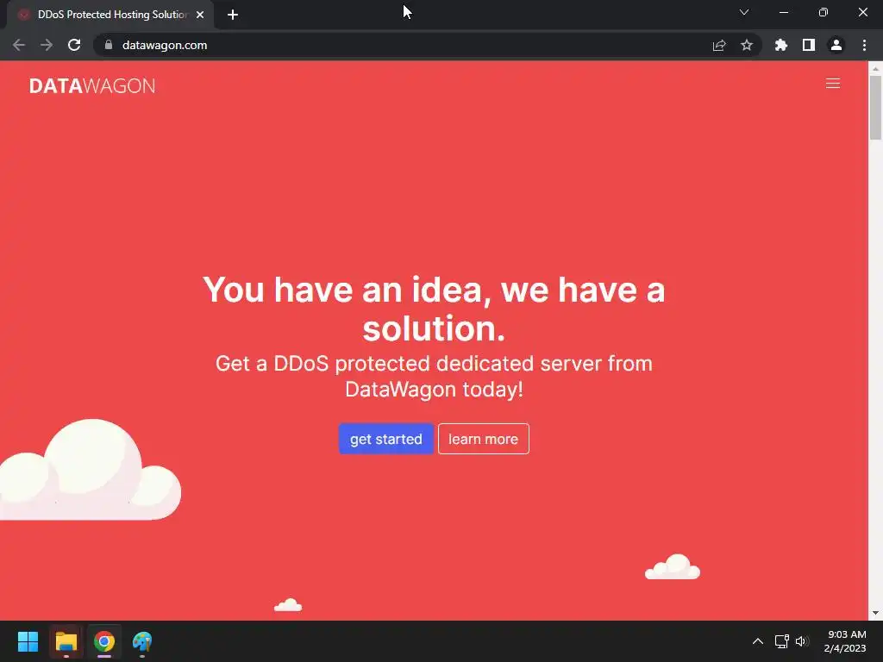Open File Explorer from the taskbar

66,641
